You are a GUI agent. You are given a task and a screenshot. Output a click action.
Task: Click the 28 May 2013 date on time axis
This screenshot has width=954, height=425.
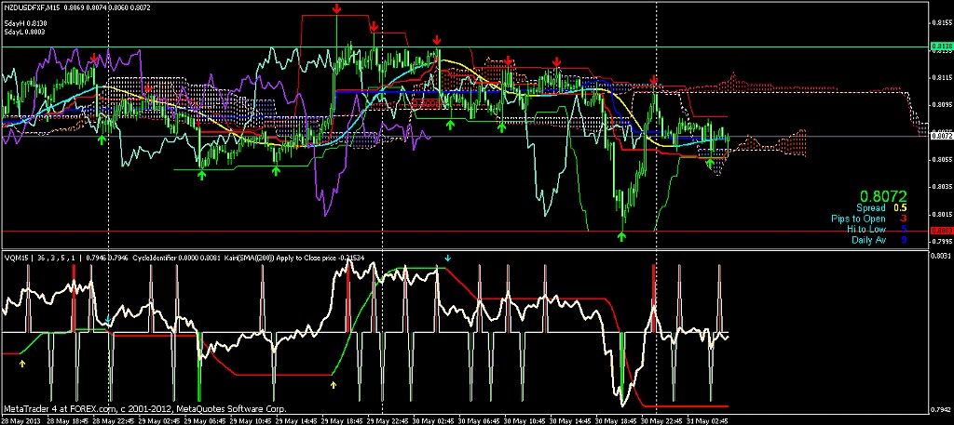pos(22,419)
